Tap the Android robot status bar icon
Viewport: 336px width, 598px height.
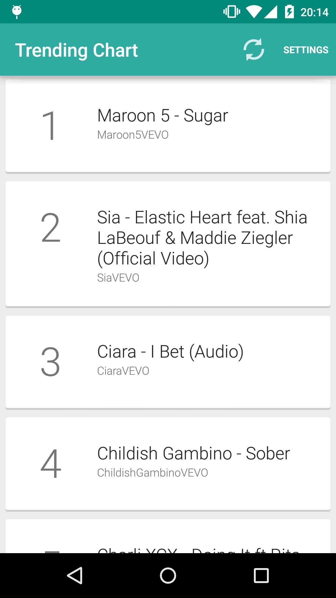[16, 12]
